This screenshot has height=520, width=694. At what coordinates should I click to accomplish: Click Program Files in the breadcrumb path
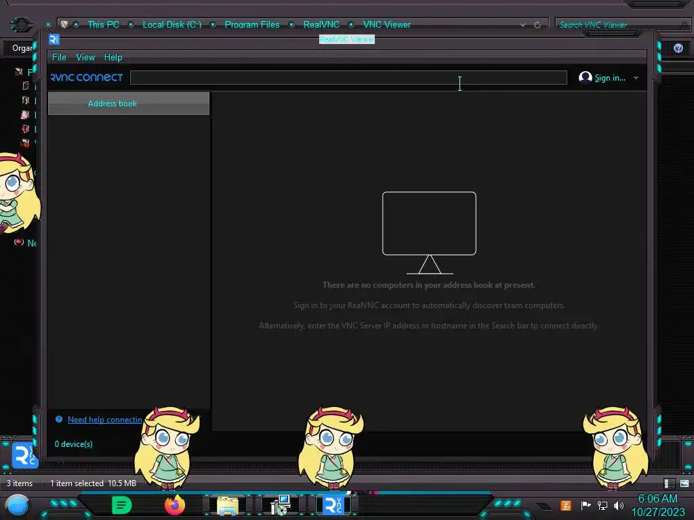(x=252, y=25)
